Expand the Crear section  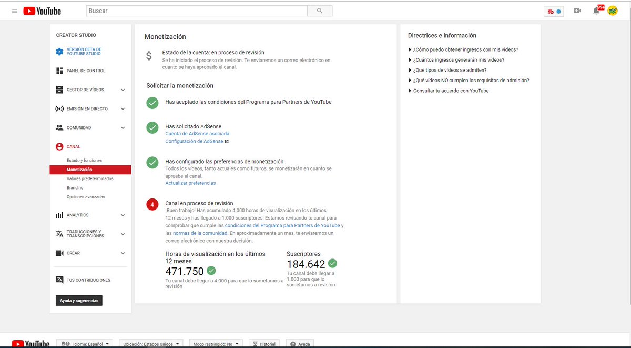pyautogui.click(x=123, y=253)
